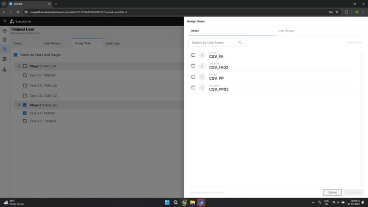Open the clipboard icon in left sidebar
Screen dimensions: 368x207
click(4, 40)
